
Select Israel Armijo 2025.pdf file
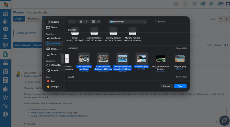point(75,39)
